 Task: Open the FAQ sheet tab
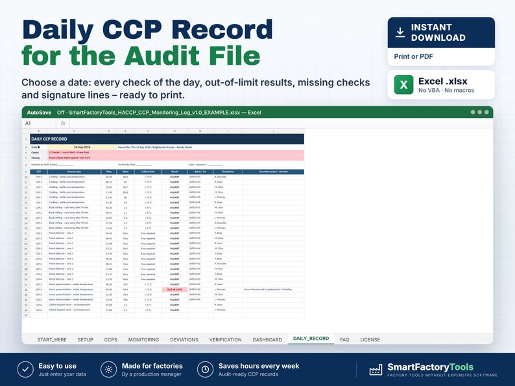[344, 340]
